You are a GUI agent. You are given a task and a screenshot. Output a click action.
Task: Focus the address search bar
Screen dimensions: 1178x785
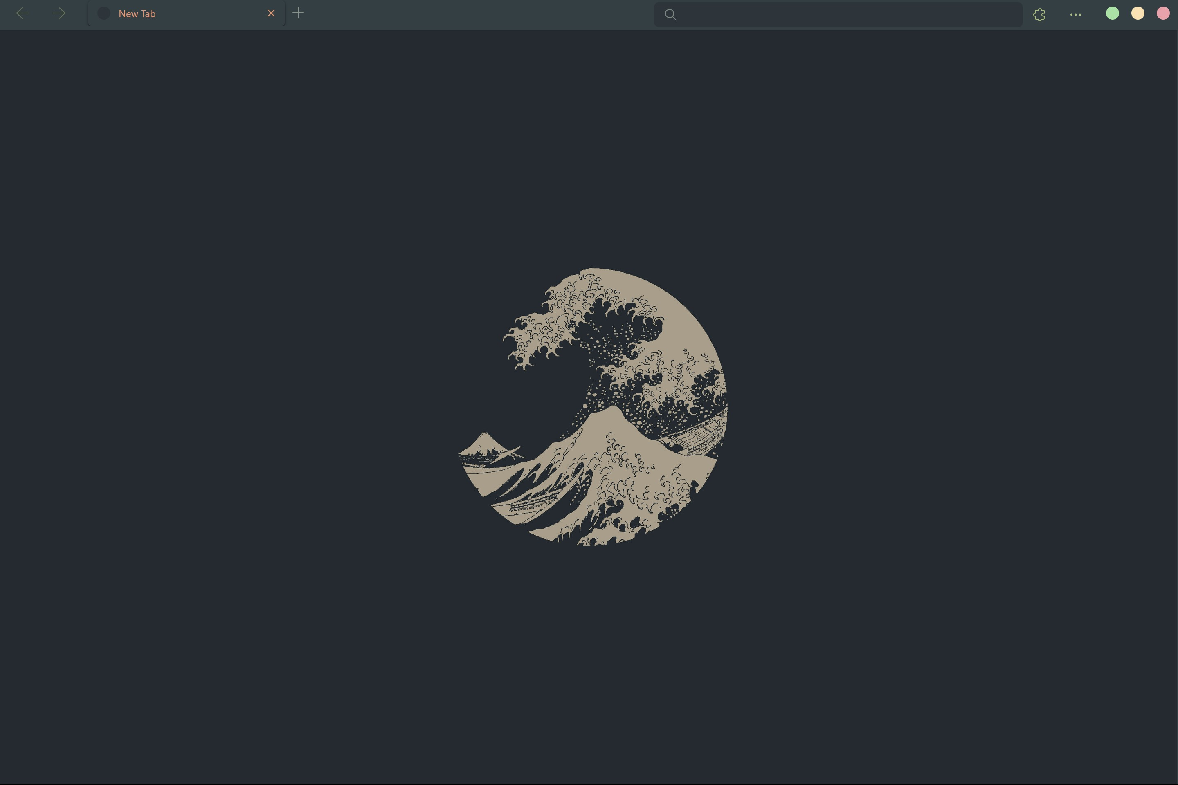(x=838, y=15)
